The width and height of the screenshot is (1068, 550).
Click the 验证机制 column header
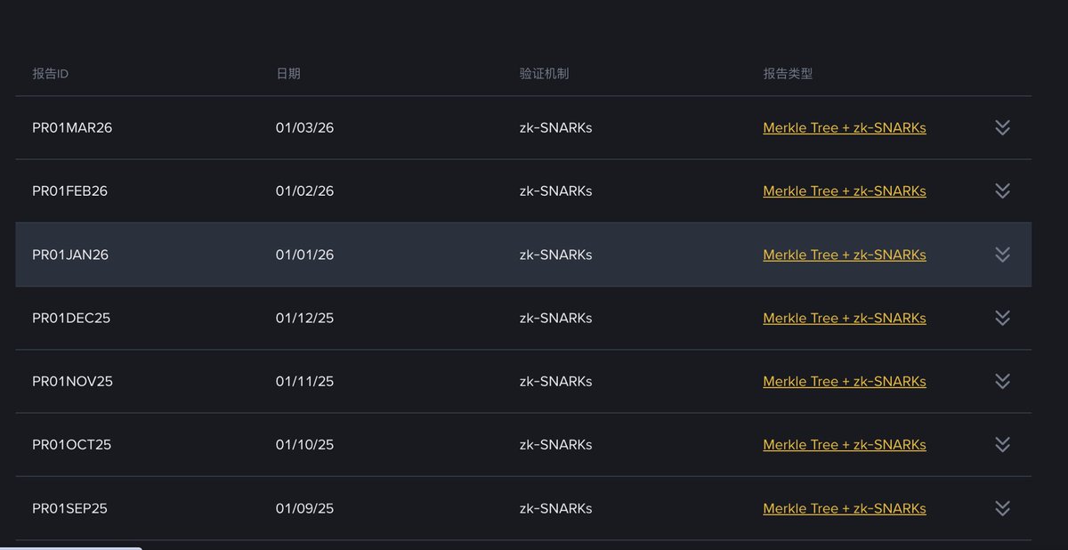pos(544,74)
